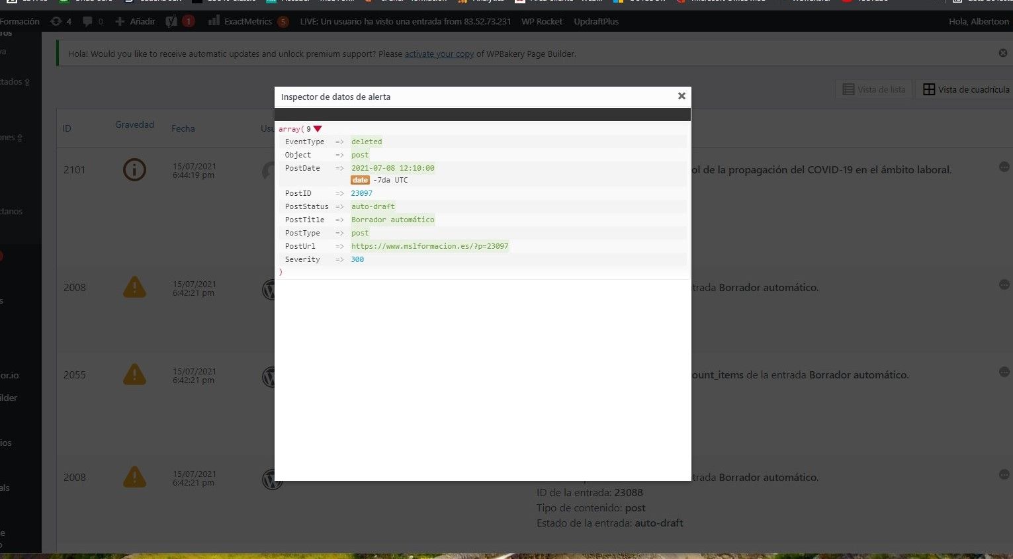Open the more-options icon for row 2055
This screenshot has width=1013, height=559.
(1004, 372)
